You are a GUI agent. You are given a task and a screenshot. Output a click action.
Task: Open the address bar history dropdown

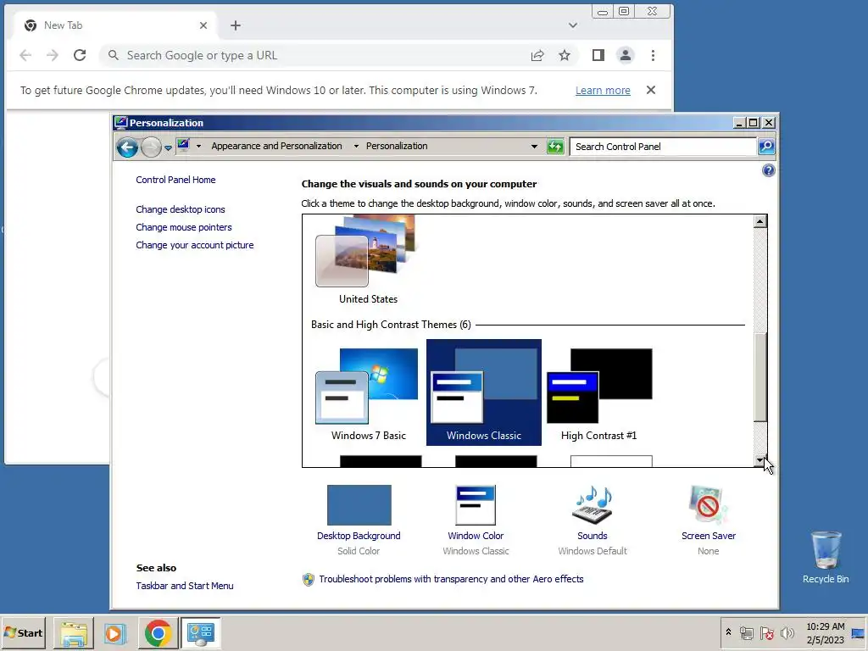pyautogui.click(x=534, y=147)
